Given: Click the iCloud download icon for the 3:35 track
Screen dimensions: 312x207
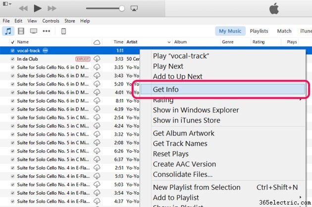Looking at the screenshot, I should [x=97, y=67].
